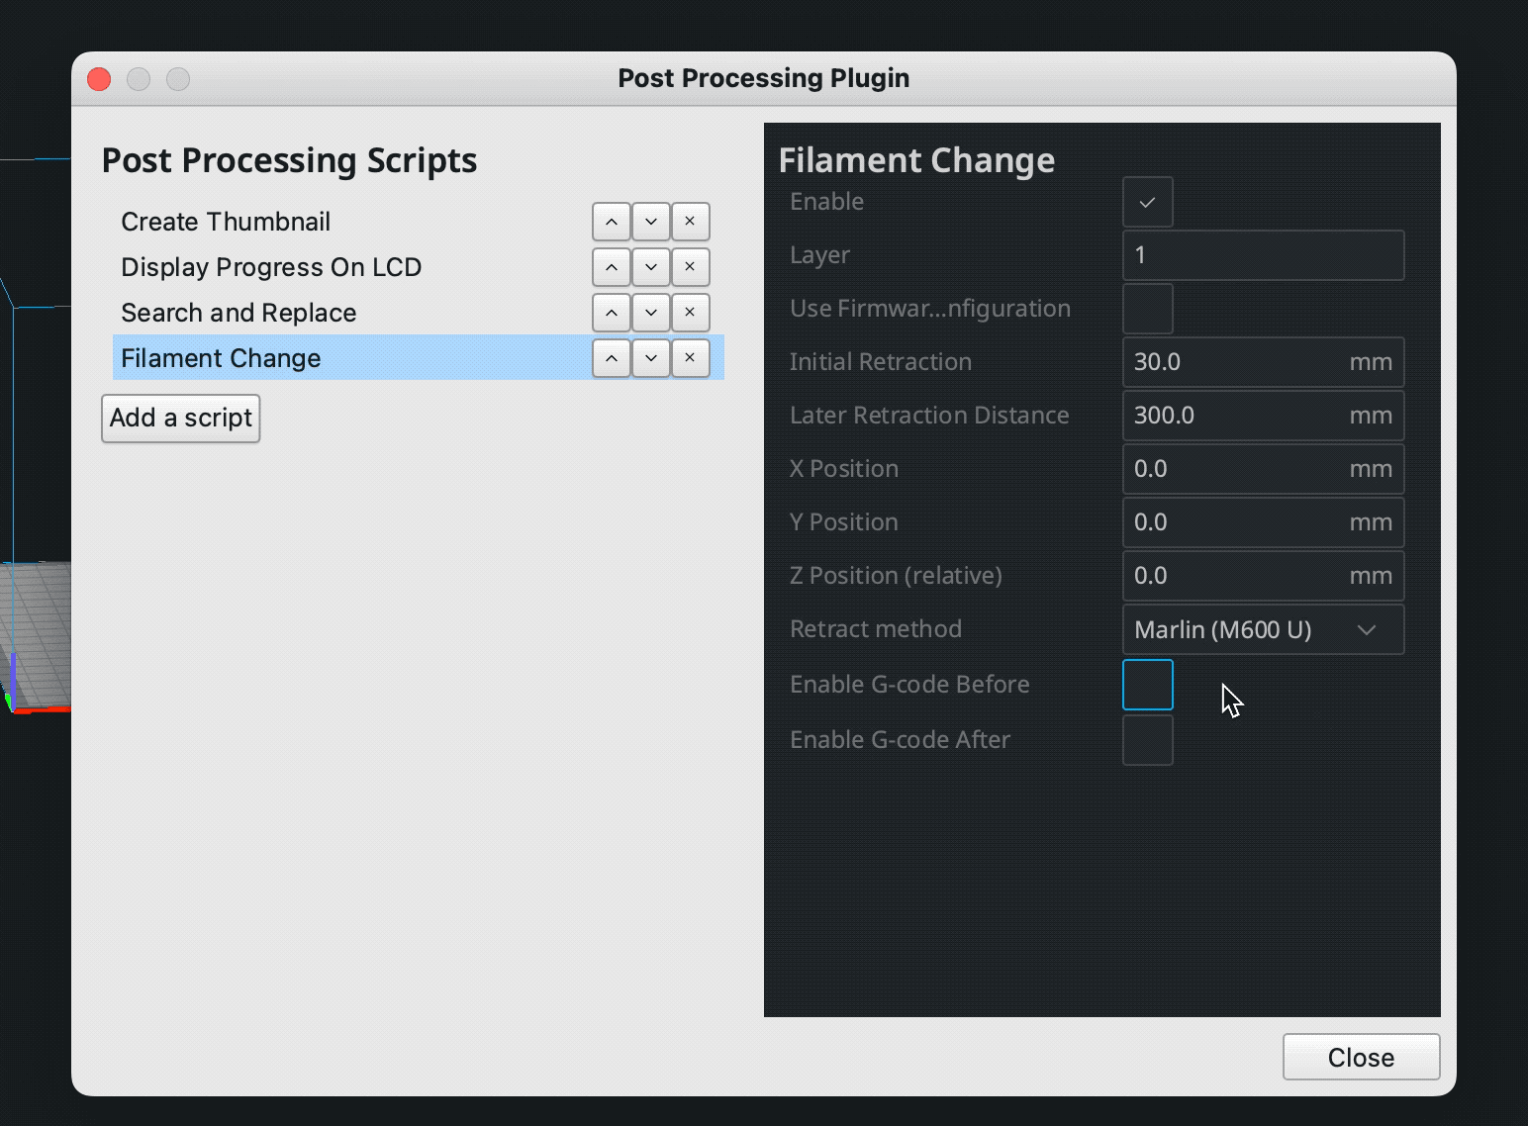
Task: Enable G-code Before option
Action: pos(1147,684)
